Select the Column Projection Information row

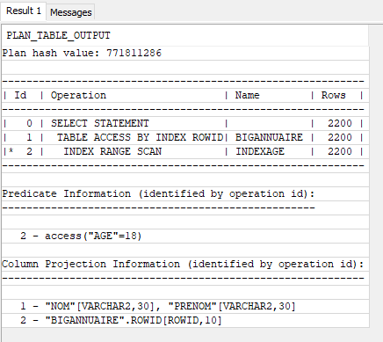point(185,265)
